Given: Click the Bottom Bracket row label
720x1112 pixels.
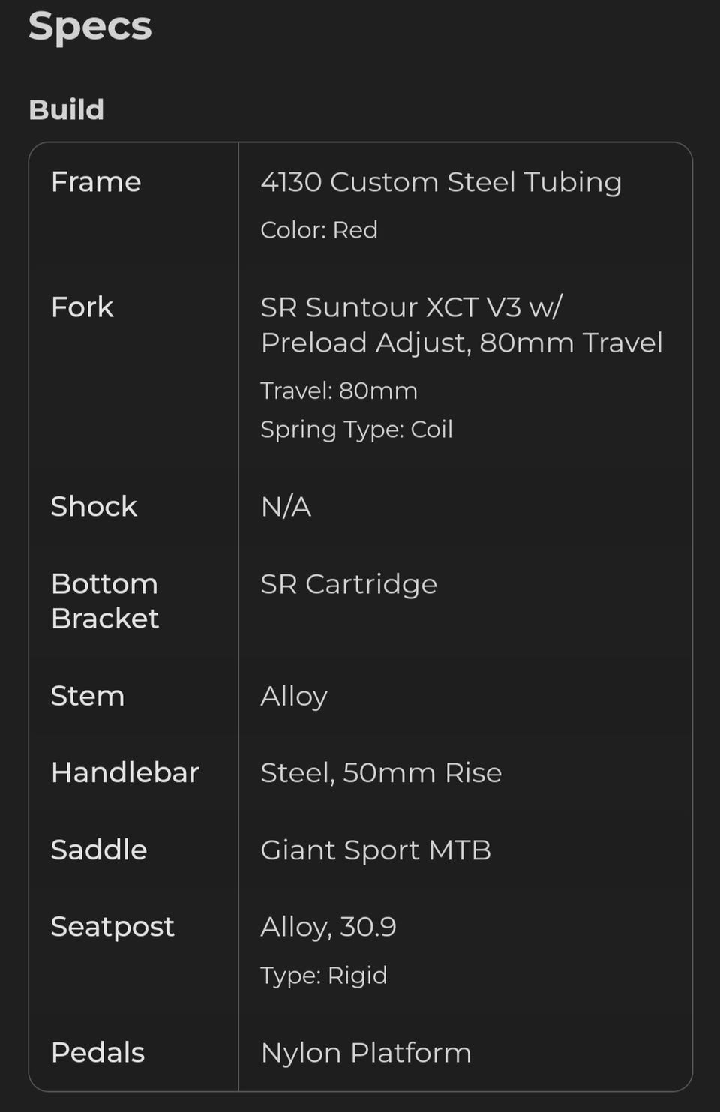Looking at the screenshot, I should click(105, 601).
